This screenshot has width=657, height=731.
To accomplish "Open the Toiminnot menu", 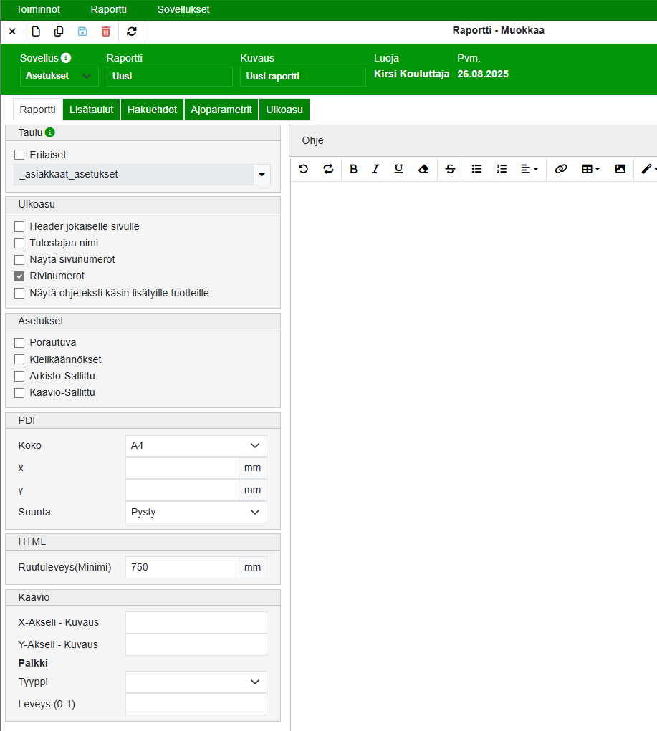I will [38, 10].
